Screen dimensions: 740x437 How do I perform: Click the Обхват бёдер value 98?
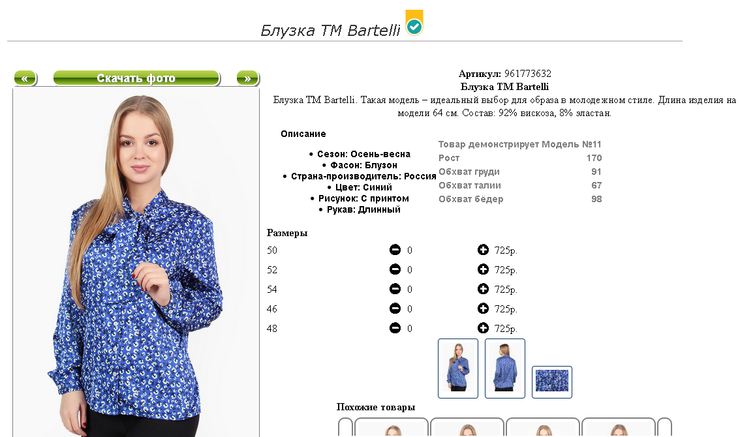pos(596,199)
